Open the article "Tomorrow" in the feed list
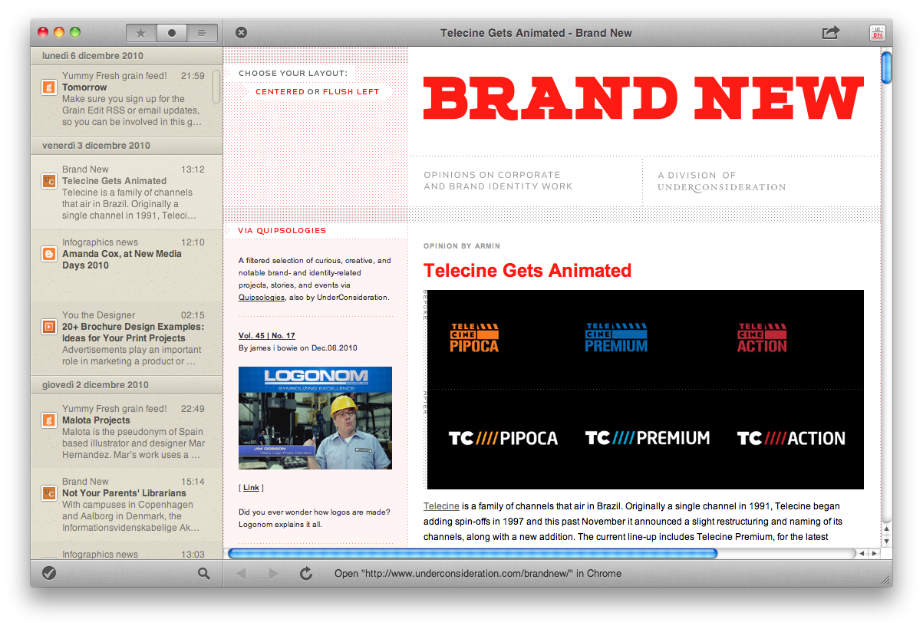The height and width of the screenshot is (629, 923). pyautogui.click(x=127, y=99)
